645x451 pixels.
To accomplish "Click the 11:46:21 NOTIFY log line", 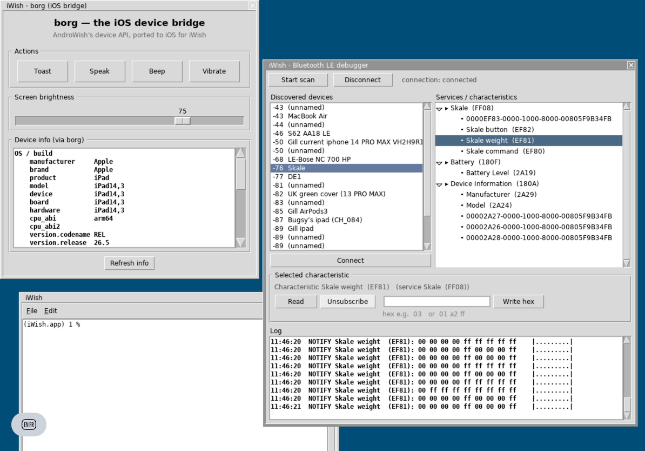I will 421,407.
